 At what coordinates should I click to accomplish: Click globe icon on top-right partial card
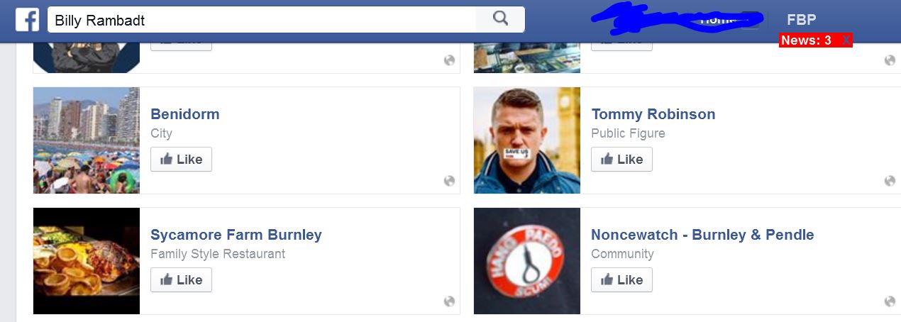point(890,60)
